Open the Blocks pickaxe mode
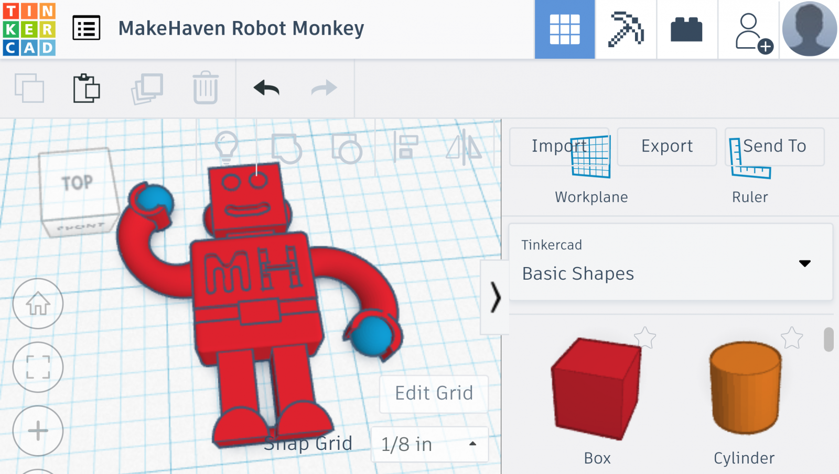The height and width of the screenshot is (474, 839). (626, 29)
